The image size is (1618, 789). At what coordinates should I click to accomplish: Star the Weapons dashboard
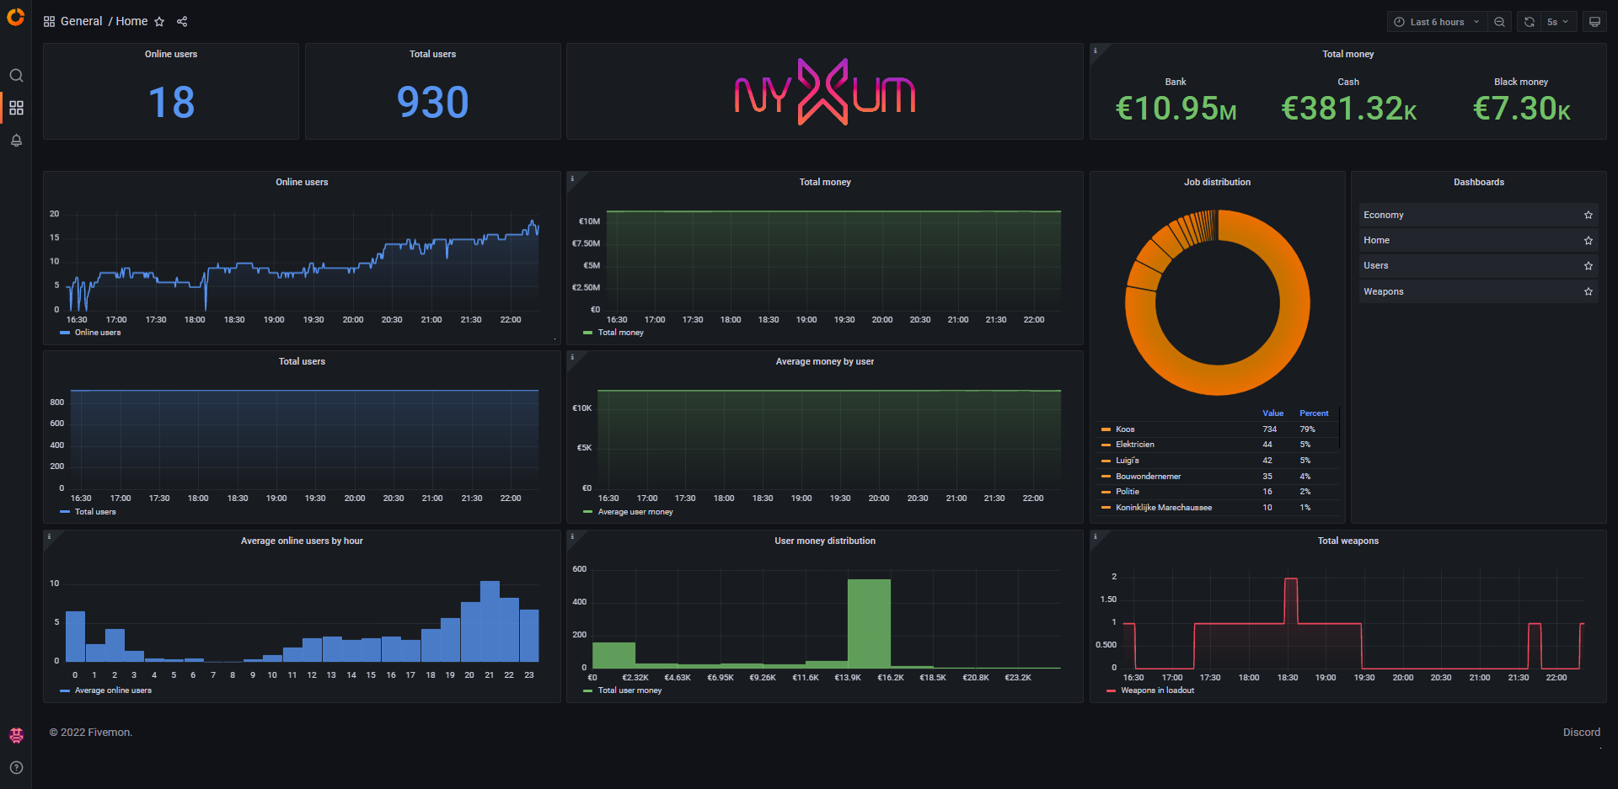tap(1588, 292)
